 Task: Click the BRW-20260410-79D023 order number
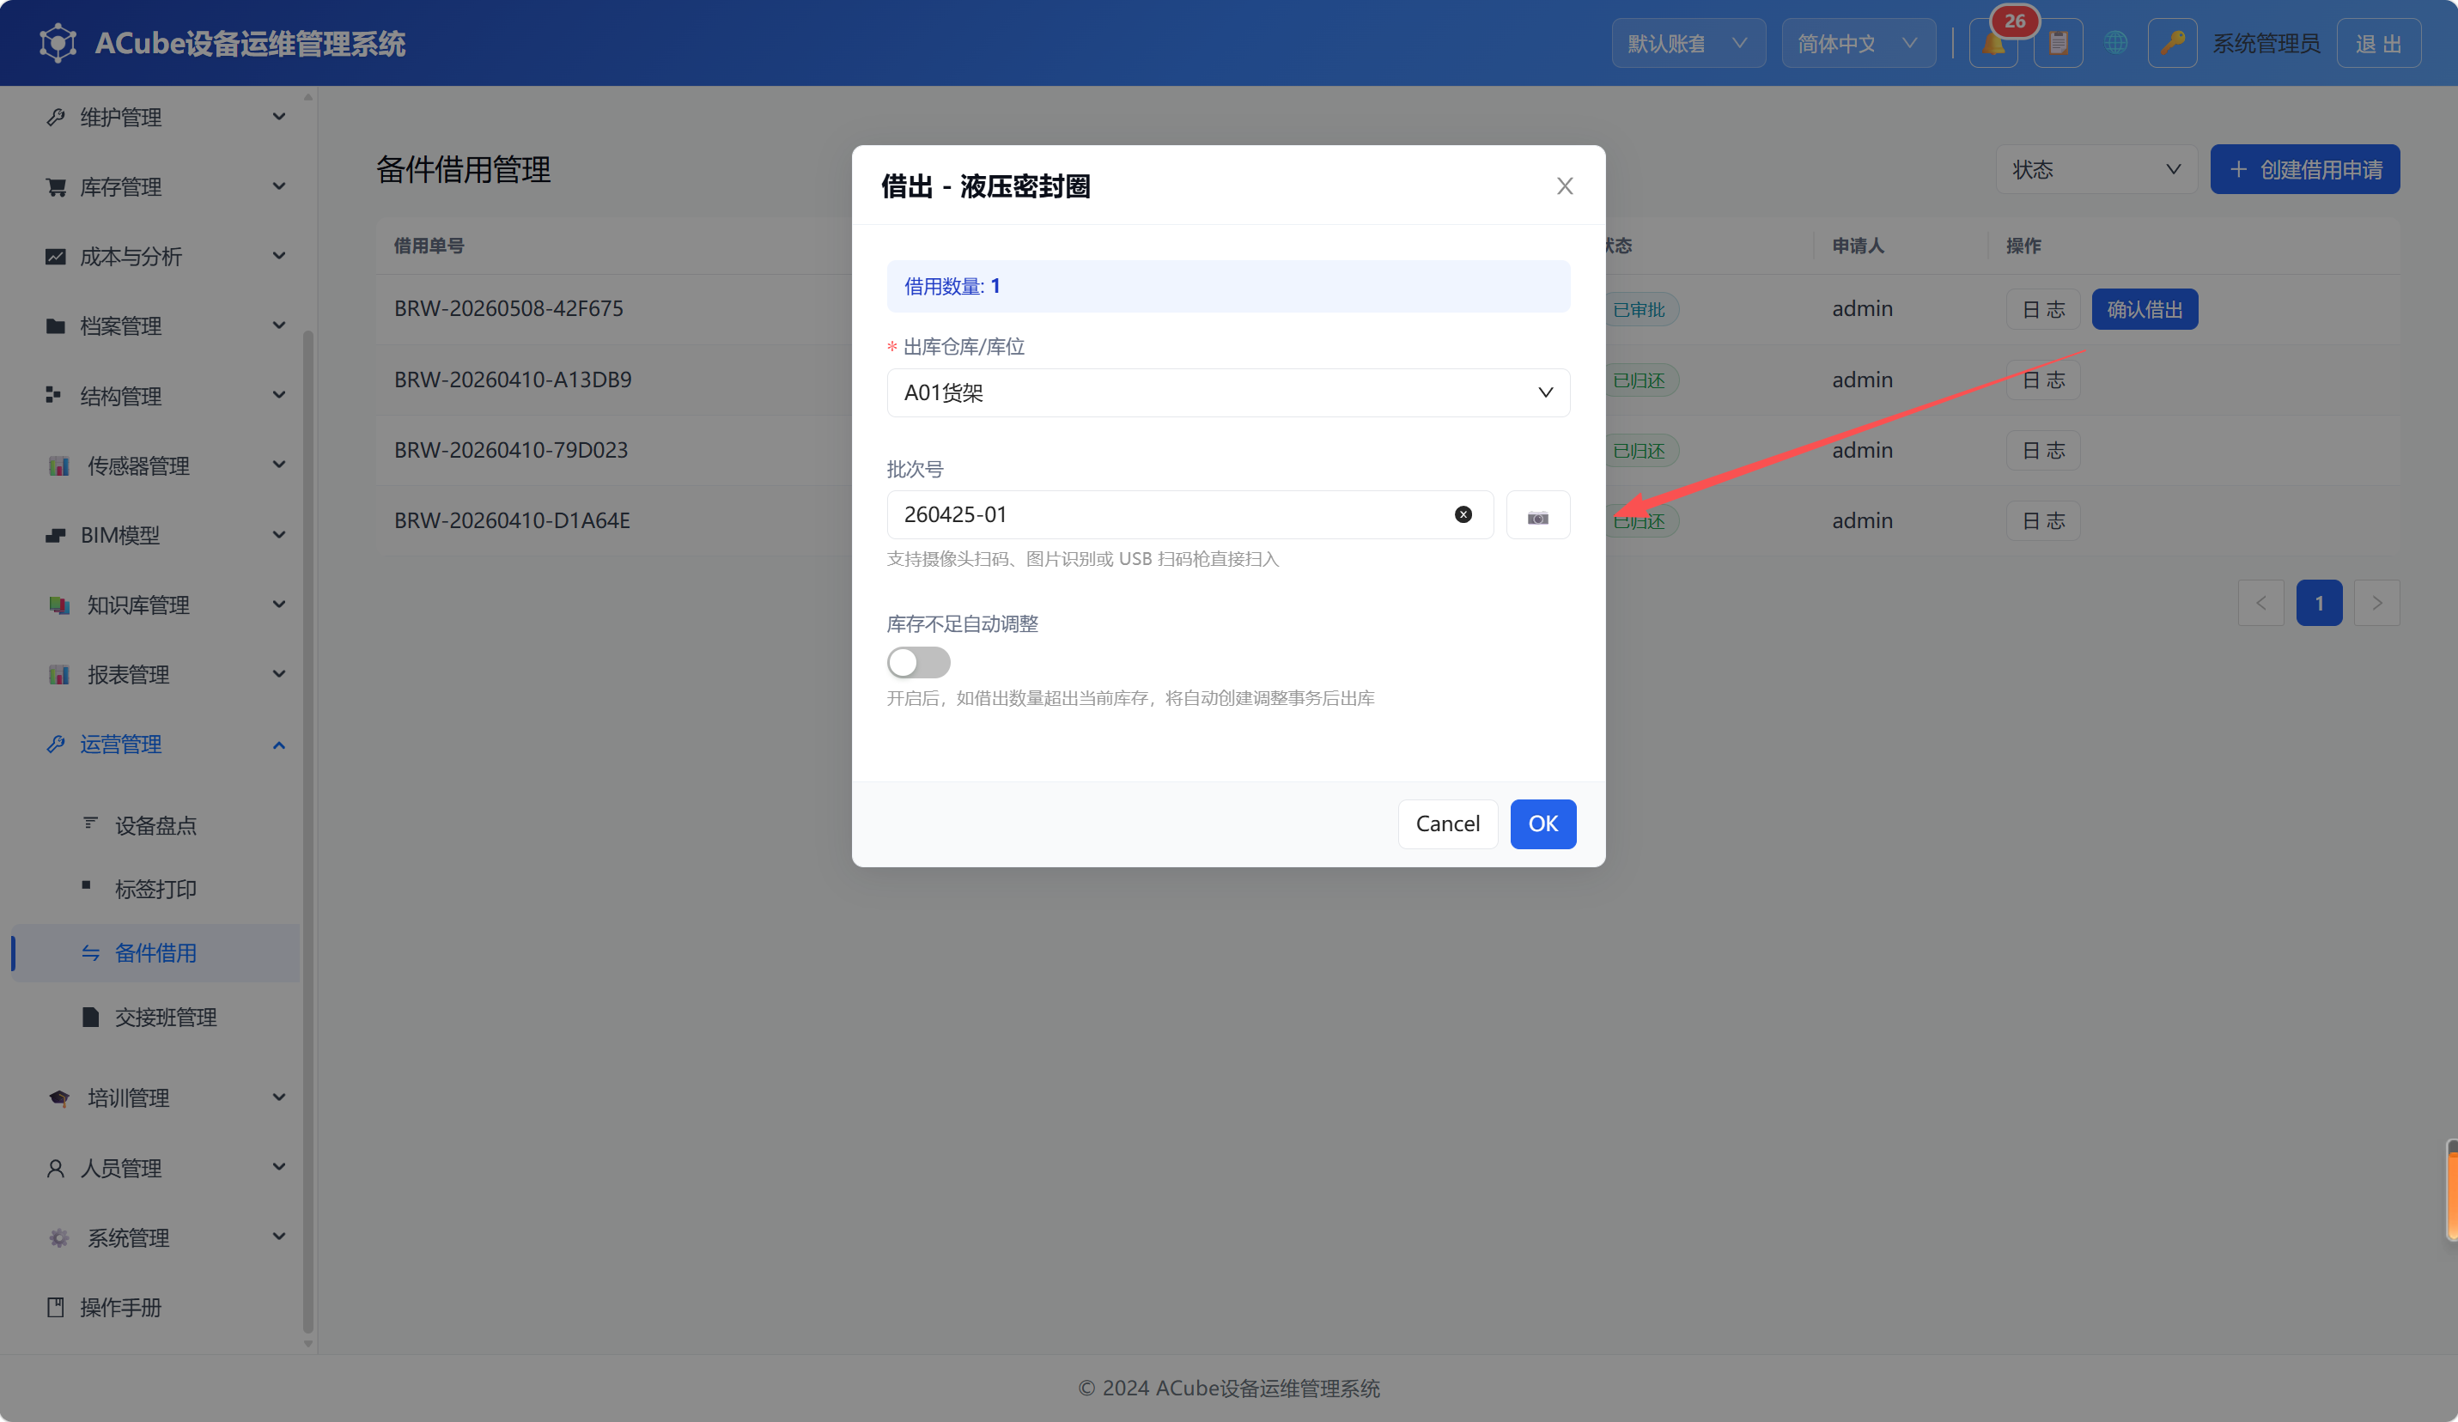pos(510,451)
